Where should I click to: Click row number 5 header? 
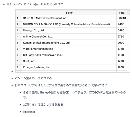(x=19, y=43)
